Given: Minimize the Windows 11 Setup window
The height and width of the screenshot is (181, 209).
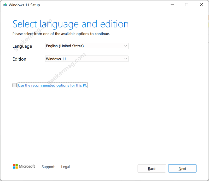Looking at the screenshot, I should 172,5.
